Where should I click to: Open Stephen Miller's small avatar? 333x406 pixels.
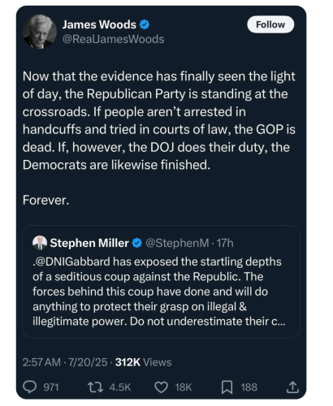tap(40, 243)
